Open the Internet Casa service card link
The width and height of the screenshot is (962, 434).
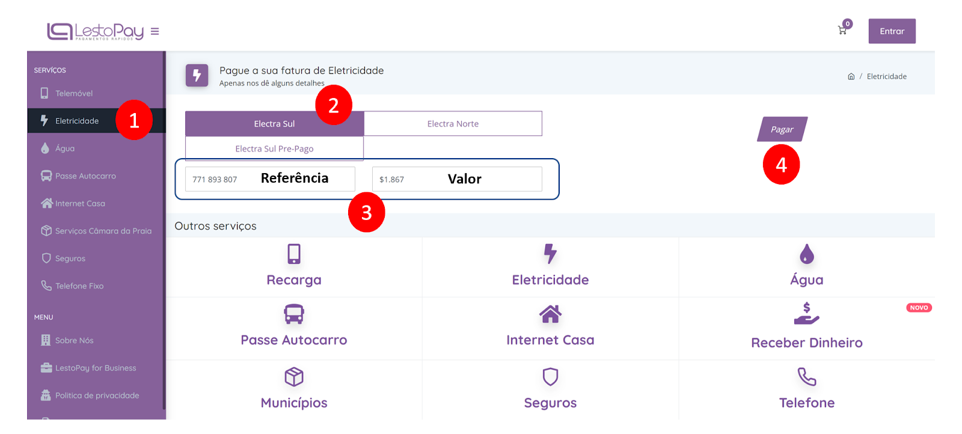pos(550,340)
